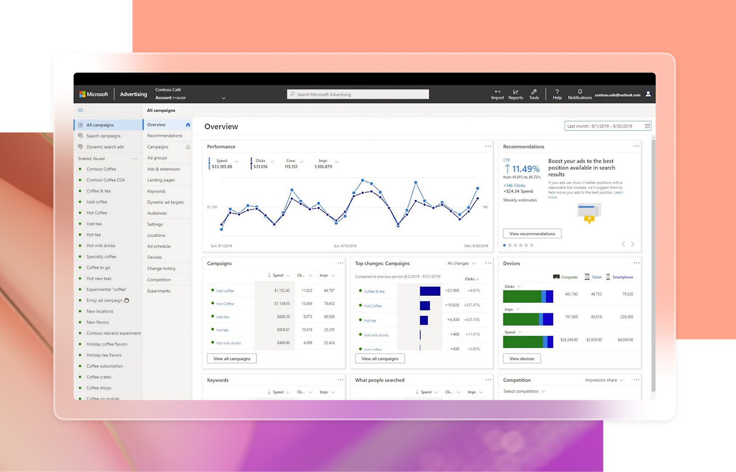Open Devices card more options ellipsis
This screenshot has width=736, height=472.
pos(636,263)
